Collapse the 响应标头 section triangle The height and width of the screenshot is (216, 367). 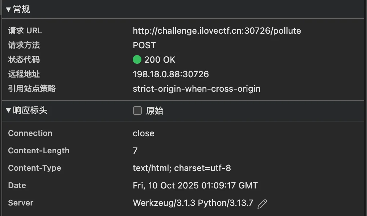pyautogui.click(x=9, y=111)
